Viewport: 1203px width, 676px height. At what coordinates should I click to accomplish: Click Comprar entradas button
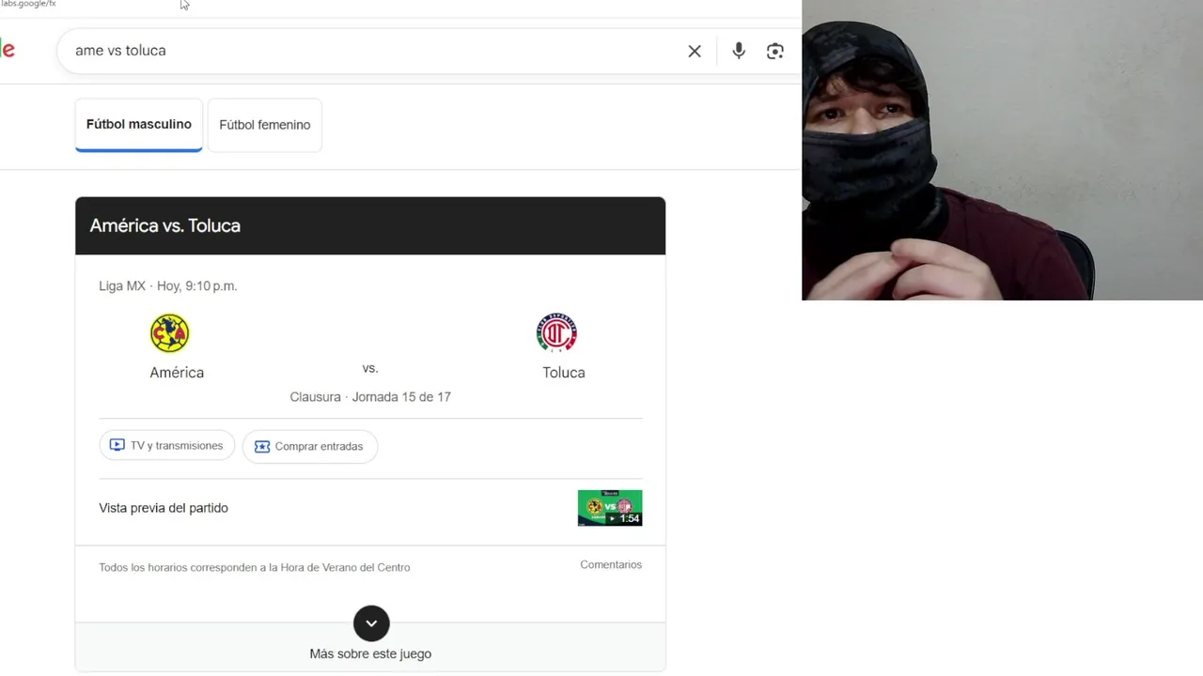point(310,446)
